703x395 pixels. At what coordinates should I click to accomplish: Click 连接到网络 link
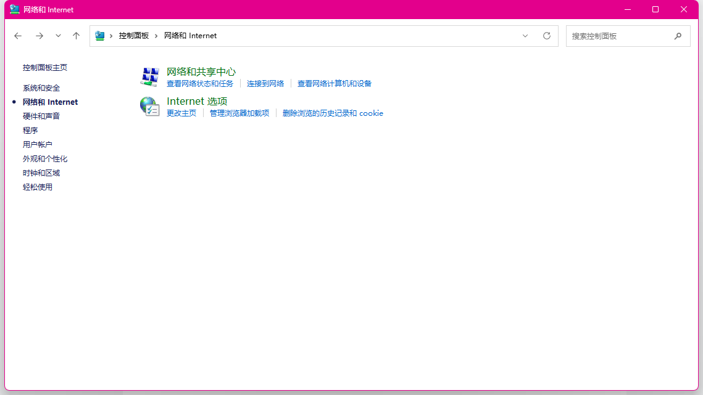click(x=265, y=84)
